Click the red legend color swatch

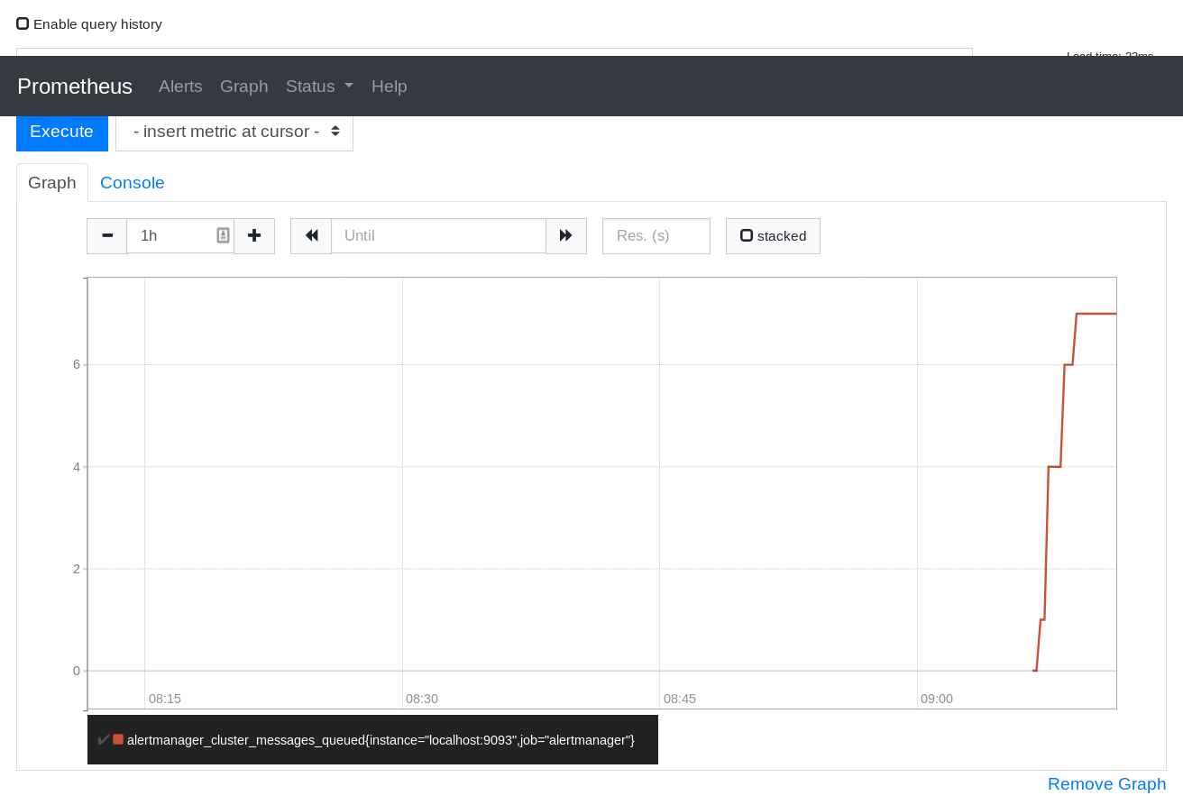point(118,738)
